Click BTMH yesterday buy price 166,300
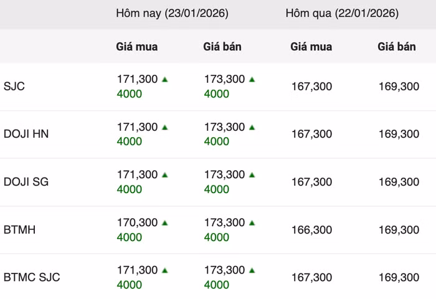The height and width of the screenshot is (299, 436). tap(311, 230)
